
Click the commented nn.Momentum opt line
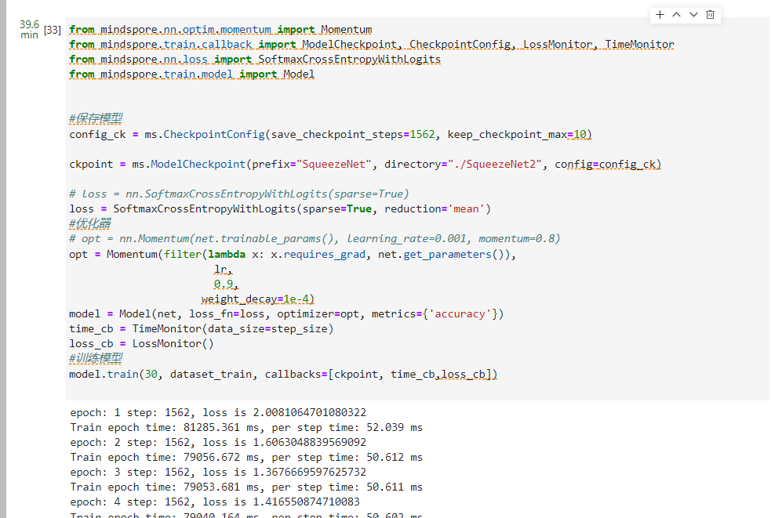click(x=315, y=238)
